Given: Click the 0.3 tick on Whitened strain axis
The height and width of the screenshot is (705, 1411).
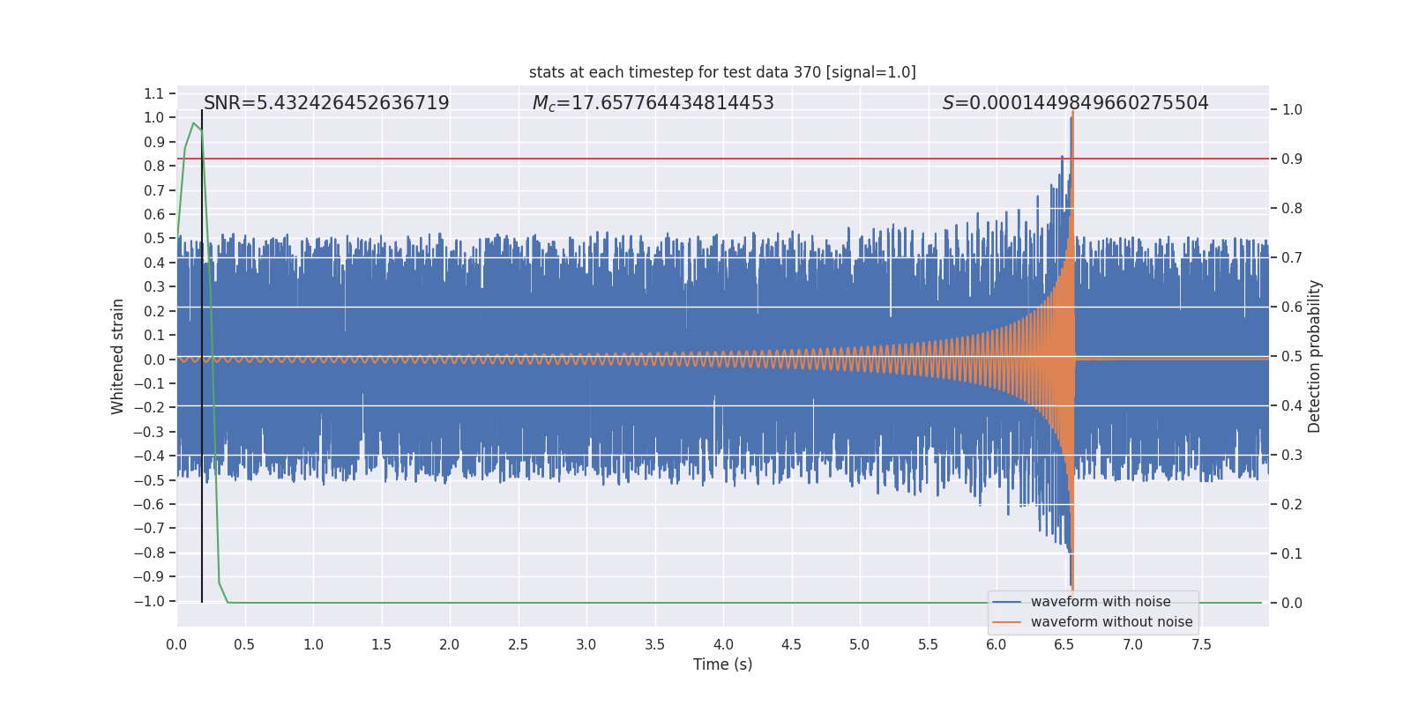Looking at the screenshot, I should coord(154,286).
